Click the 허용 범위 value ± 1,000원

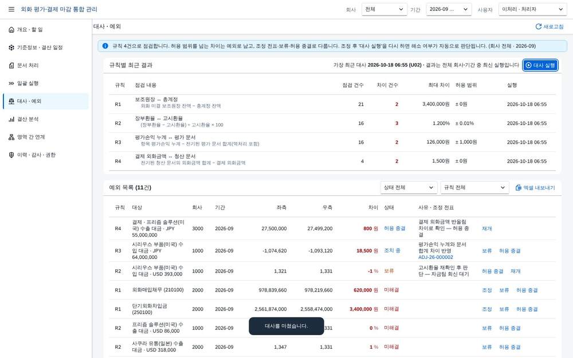[x=466, y=142]
